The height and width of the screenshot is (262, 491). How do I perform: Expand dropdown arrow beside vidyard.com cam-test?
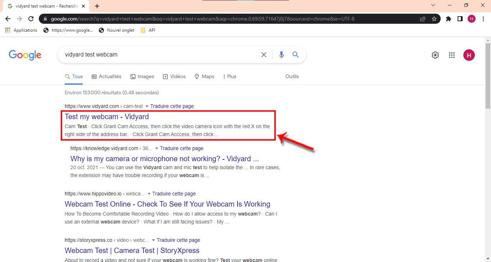[x=147, y=106]
